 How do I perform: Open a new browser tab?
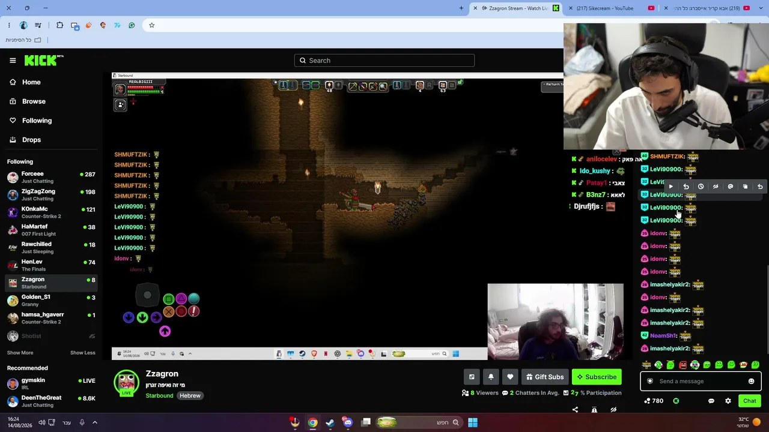coord(461,8)
